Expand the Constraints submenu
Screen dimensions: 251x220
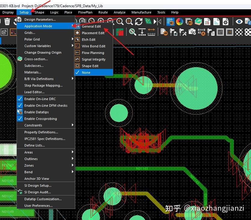[46, 125]
